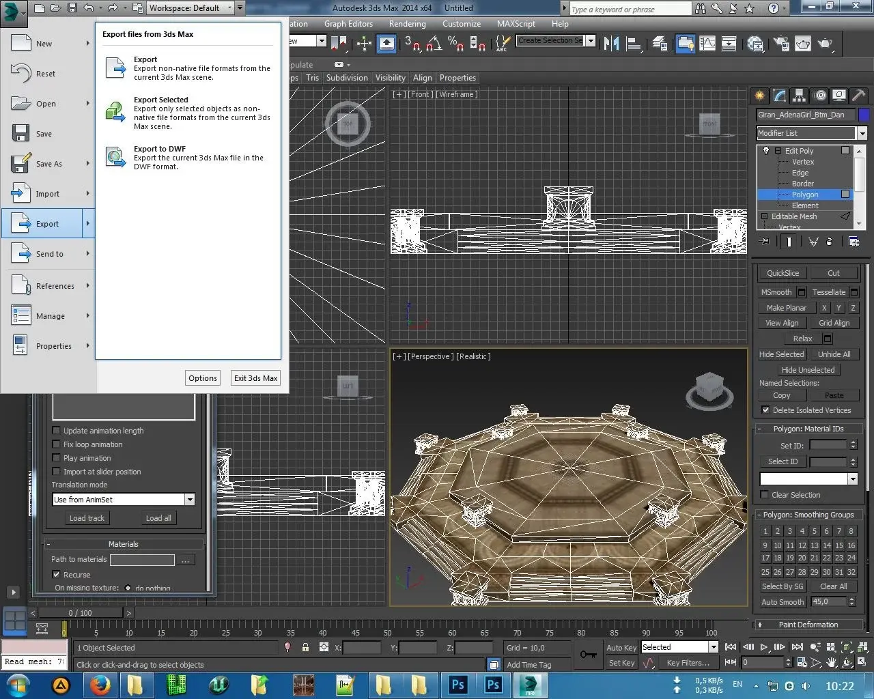Select the 'do nothing' radio button
This screenshot has width=874, height=699.
128,588
